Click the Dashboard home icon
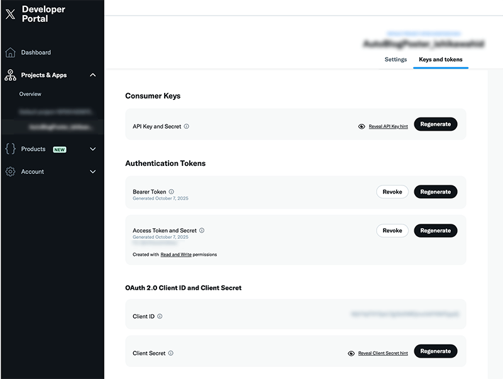Image resolution: width=503 pixels, height=379 pixels. [10, 53]
